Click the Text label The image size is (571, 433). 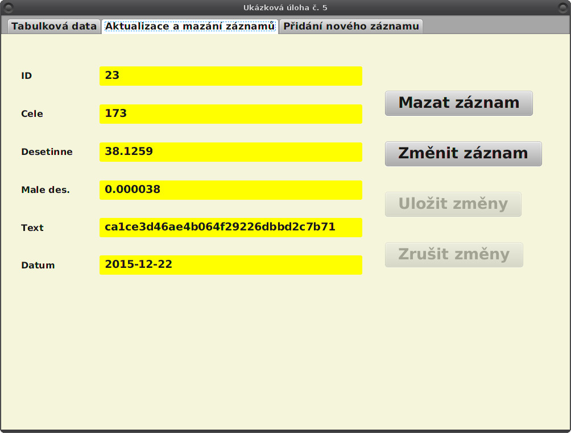[x=31, y=228]
